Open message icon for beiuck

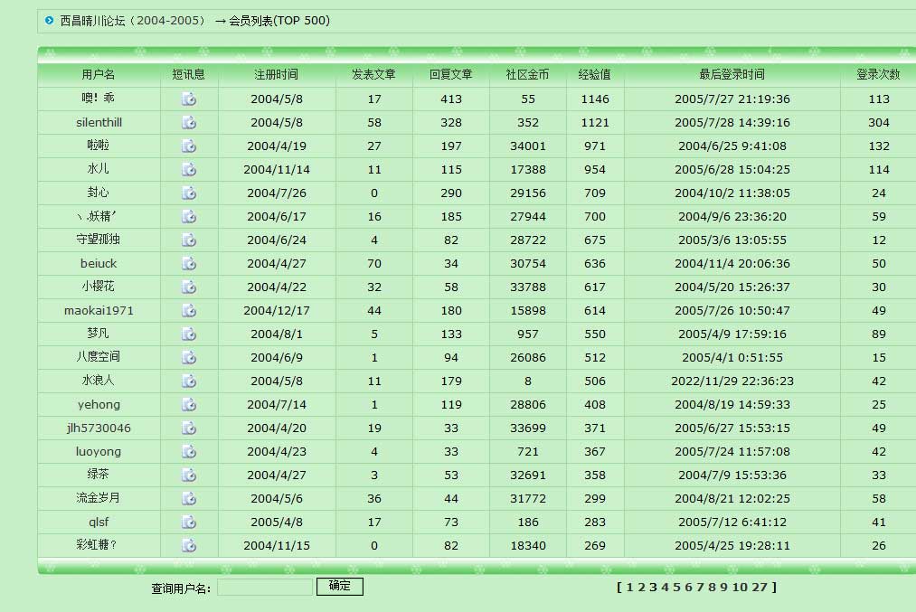point(189,263)
